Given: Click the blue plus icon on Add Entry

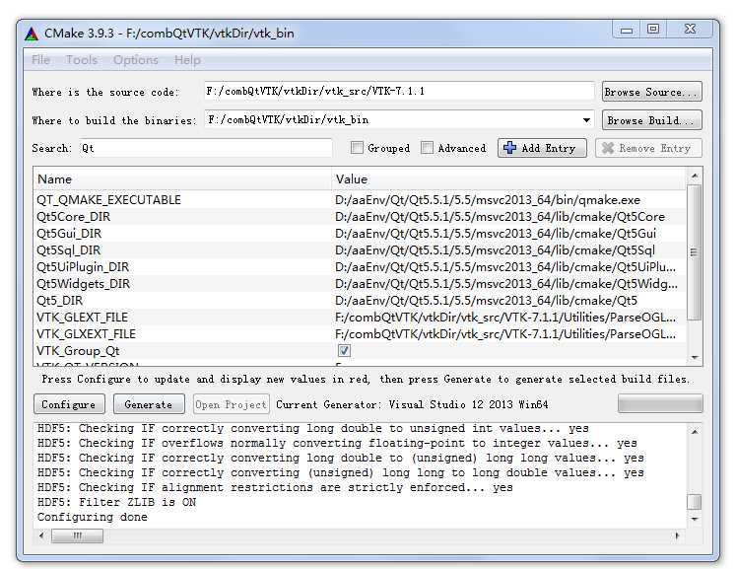Looking at the screenshot, I should [509, 148].
